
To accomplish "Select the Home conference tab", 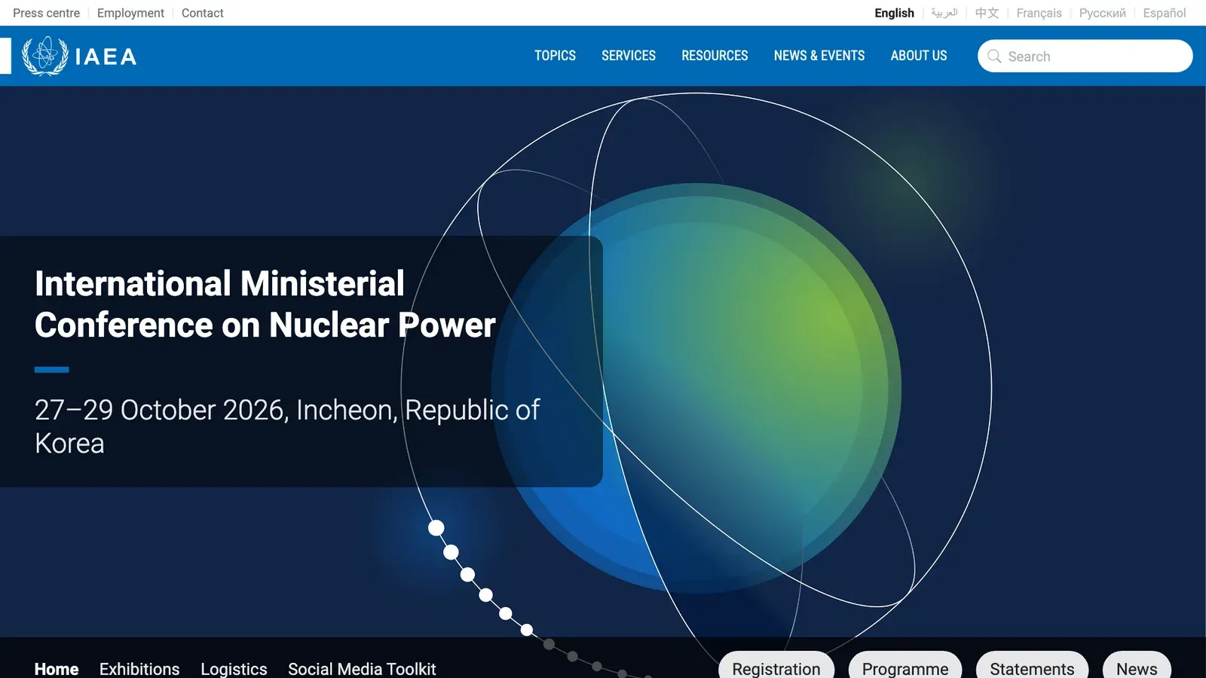I will [x=57, y=669].
